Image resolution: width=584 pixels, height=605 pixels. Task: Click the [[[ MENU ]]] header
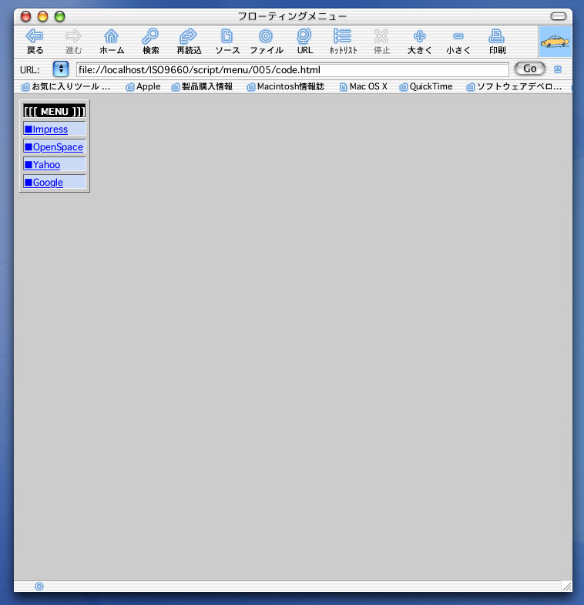click(55, 111)
